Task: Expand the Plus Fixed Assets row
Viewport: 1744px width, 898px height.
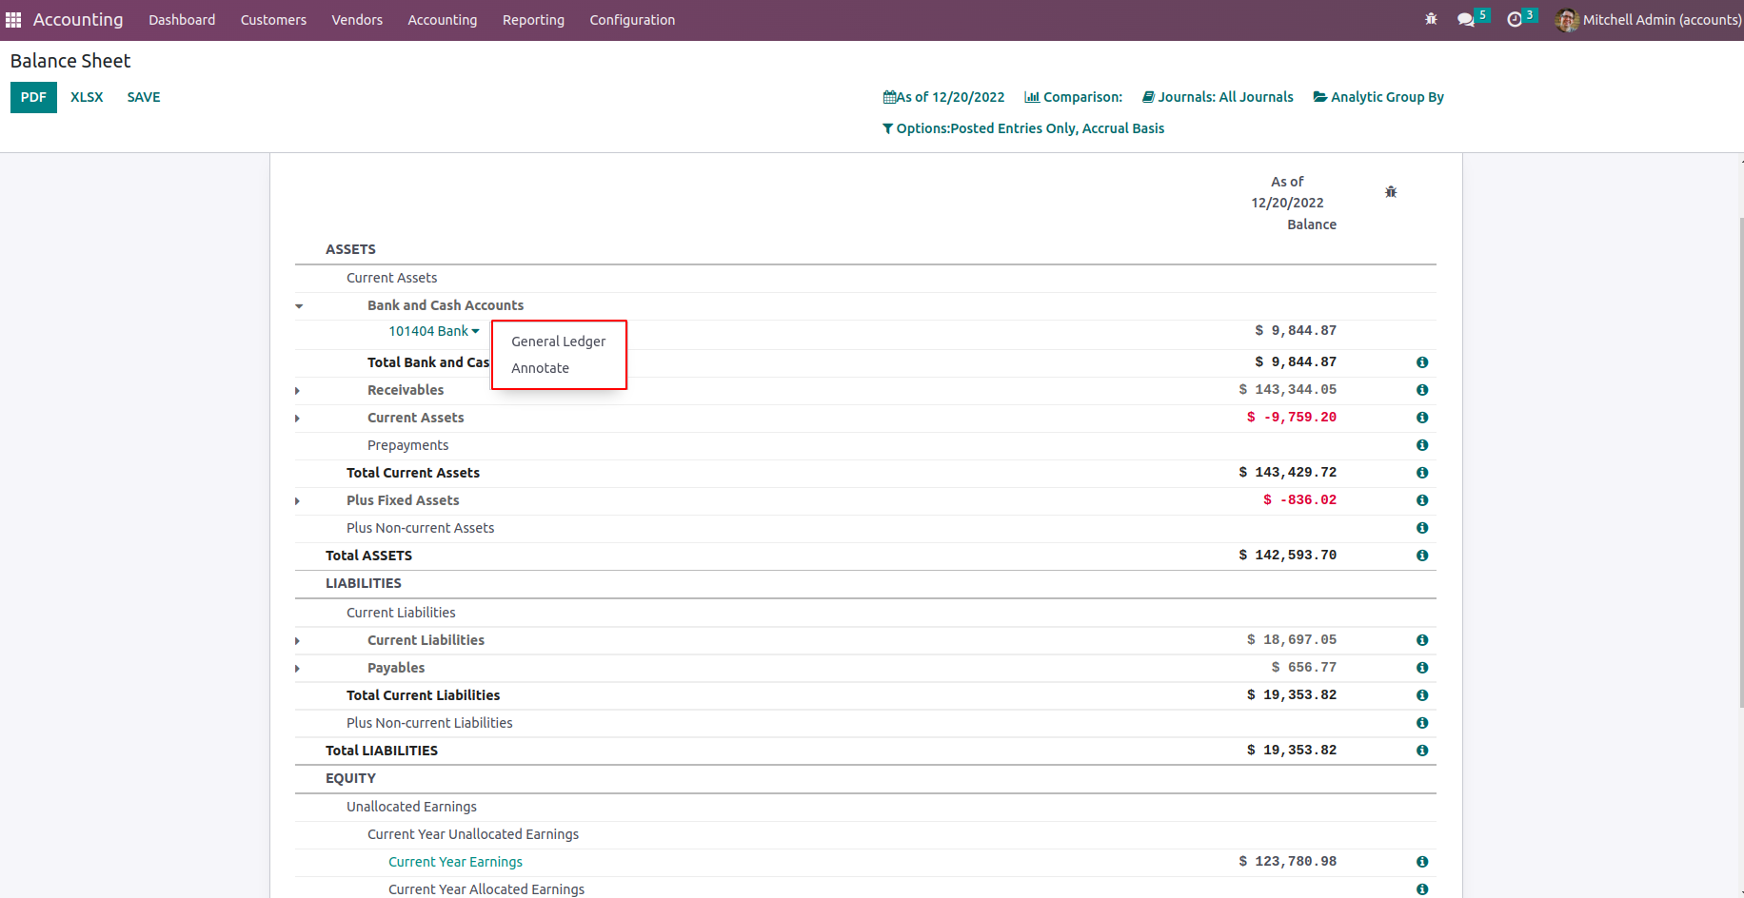Action: pyautogui.click(x=298, y=501)
